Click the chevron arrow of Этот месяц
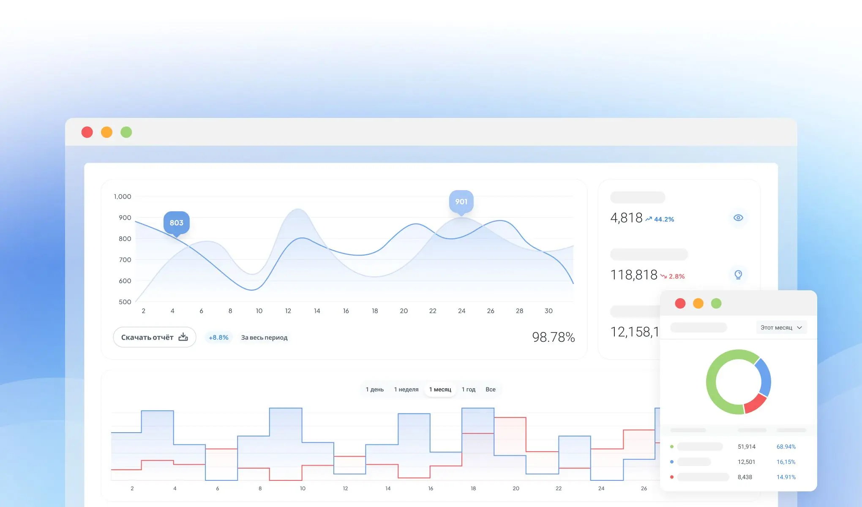862x507 pixels. point(799,327)
